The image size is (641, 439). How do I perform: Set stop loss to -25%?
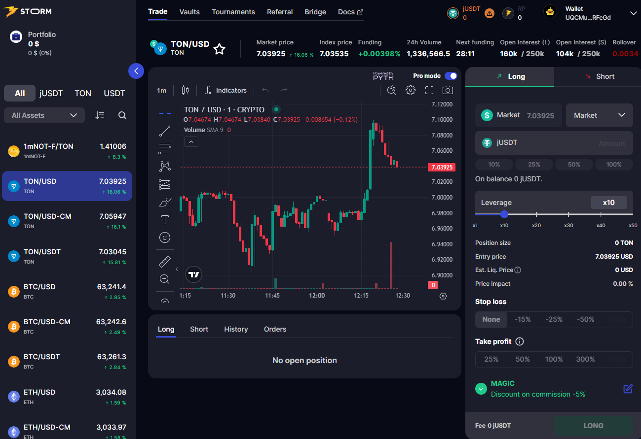pyautogui.click(x=554, y=319)
